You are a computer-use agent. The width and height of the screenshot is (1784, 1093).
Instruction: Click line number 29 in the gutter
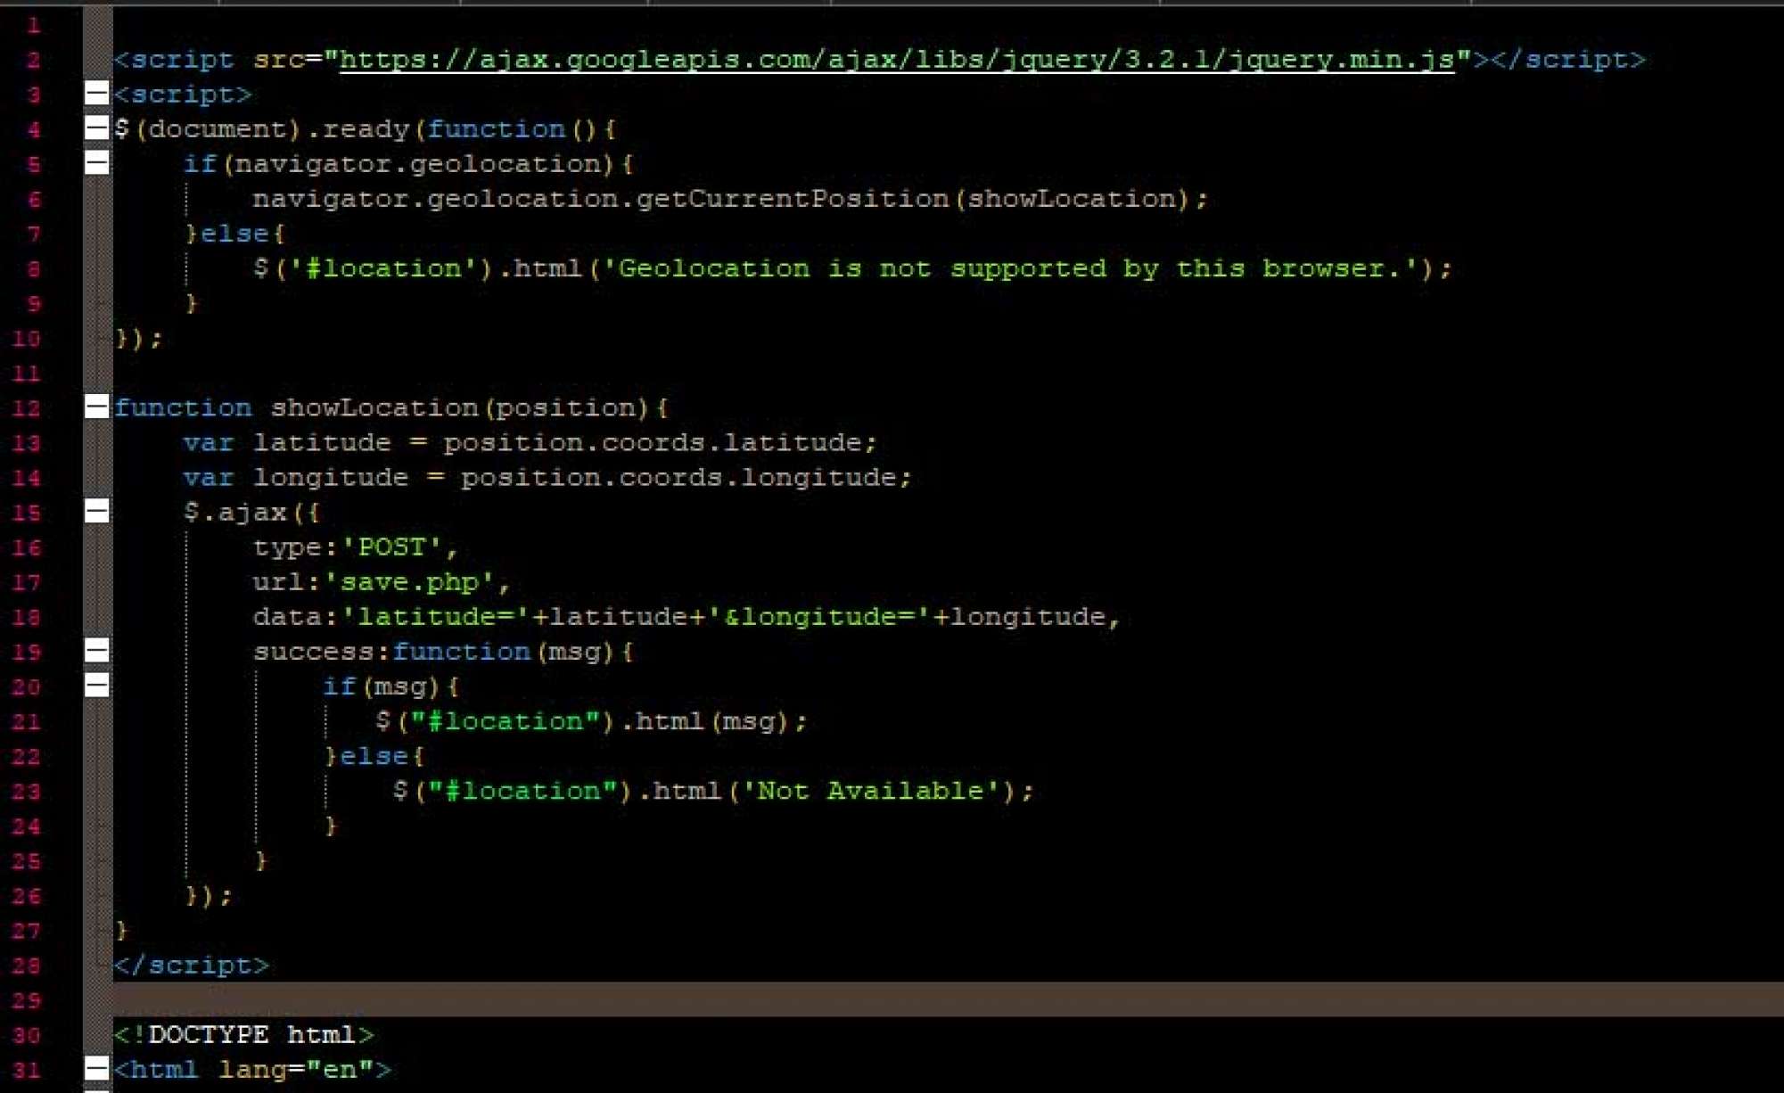click(x=27, y=1000)
